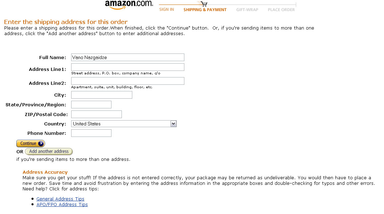Open APO/FPO Address Tips link
384x214 pixels.
(x=62, y=205)
